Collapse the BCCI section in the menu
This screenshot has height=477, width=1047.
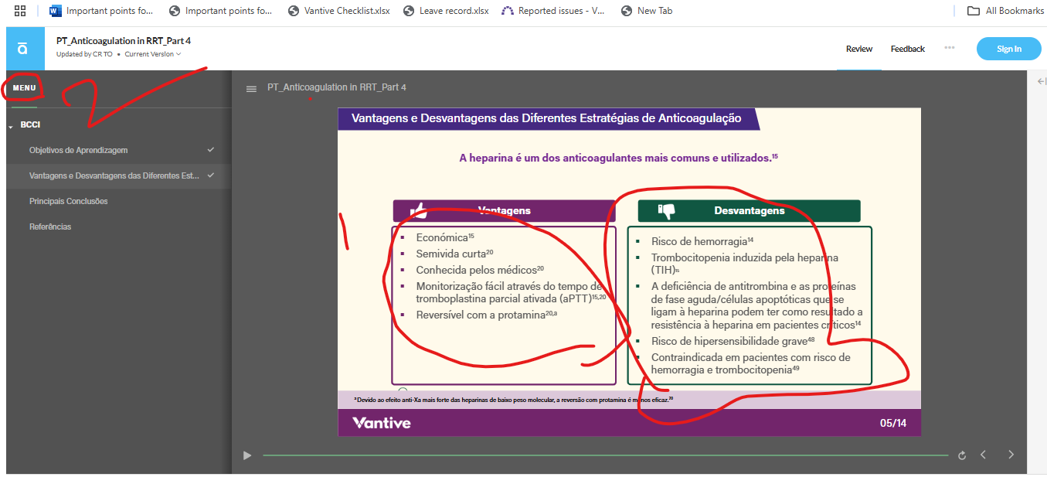coord(11,125)
